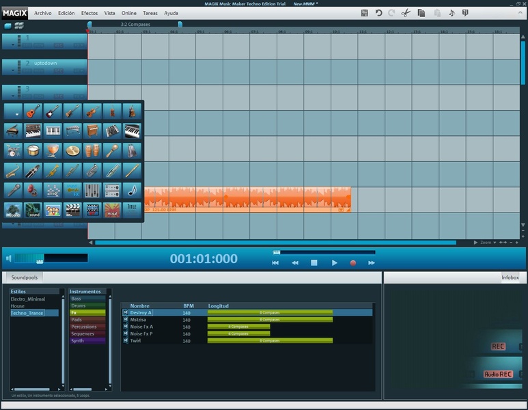Pick the drum kit instrument icon
The width and height of the screenshot is (528, 410).
[x=14, y=150]
